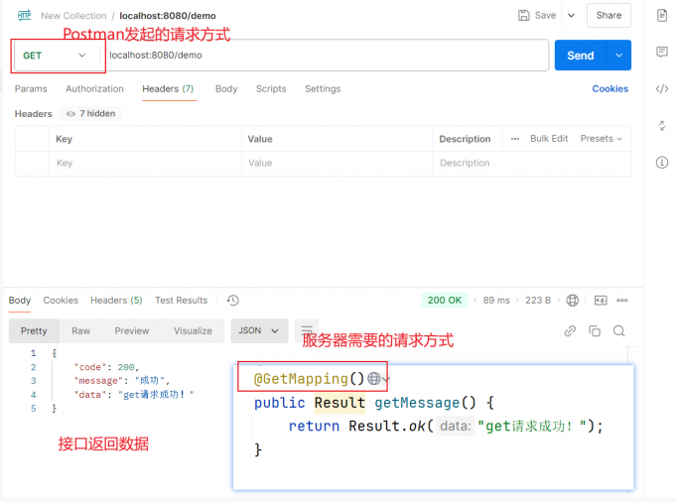Click the Send button

coord(581,55)
